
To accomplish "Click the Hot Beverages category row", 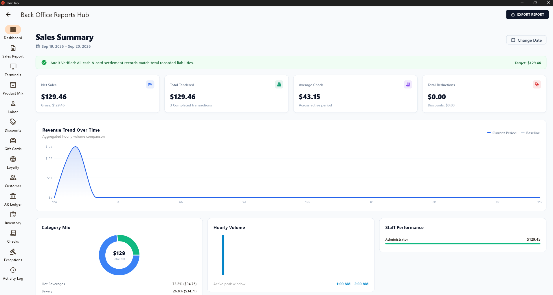I will point(119,284).
